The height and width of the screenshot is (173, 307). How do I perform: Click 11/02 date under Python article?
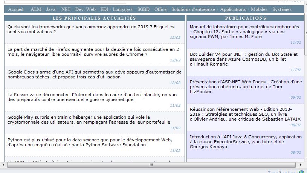tap(175, 151)
